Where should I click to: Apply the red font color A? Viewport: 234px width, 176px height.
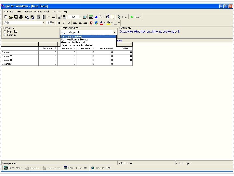[x=101, y=23]
